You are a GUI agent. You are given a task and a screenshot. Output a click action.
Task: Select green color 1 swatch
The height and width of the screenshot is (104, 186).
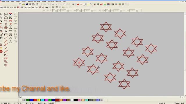pos(28,100)
